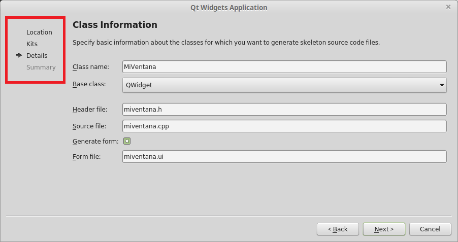Proceed with the Next button

click(x=384, y=229)
